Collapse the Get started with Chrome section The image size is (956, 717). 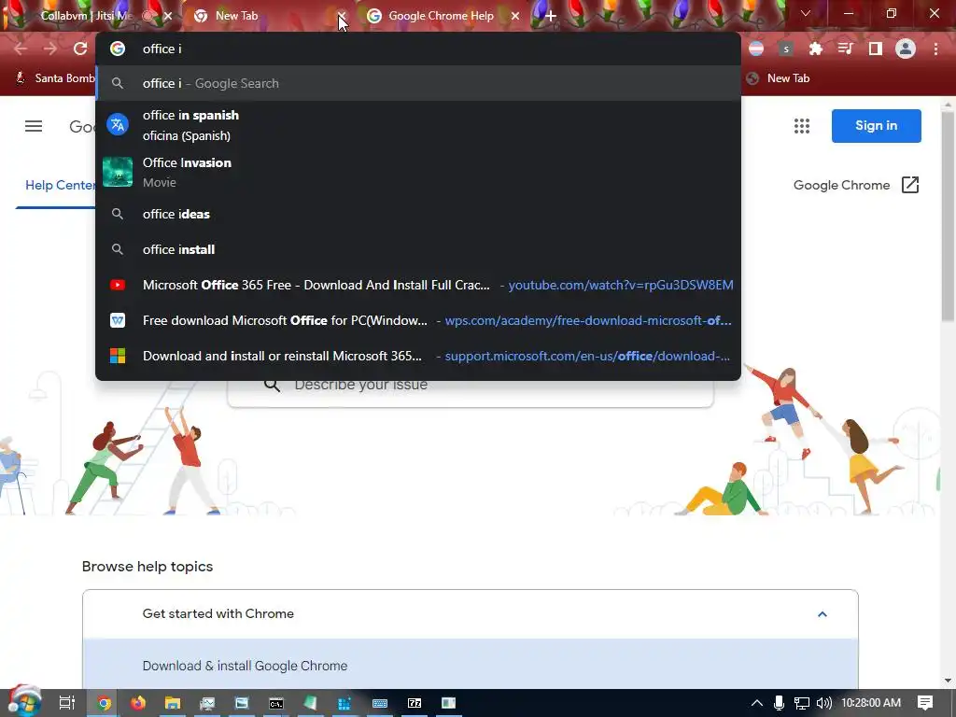[822, 614]
